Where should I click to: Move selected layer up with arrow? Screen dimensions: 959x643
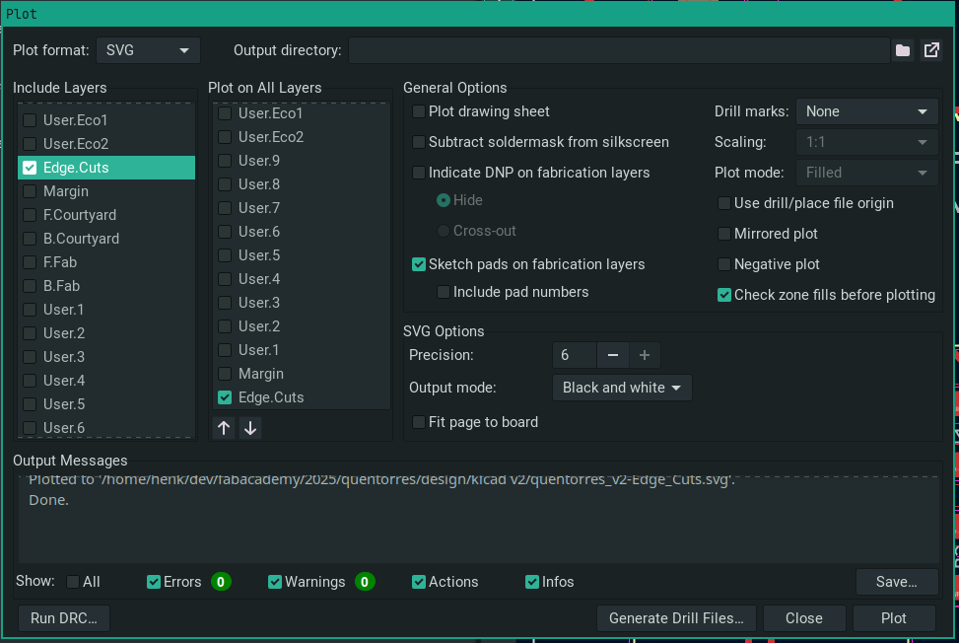click(x=225, y=428)
